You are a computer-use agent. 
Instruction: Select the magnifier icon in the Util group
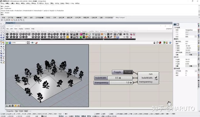[x=127, y=34]
